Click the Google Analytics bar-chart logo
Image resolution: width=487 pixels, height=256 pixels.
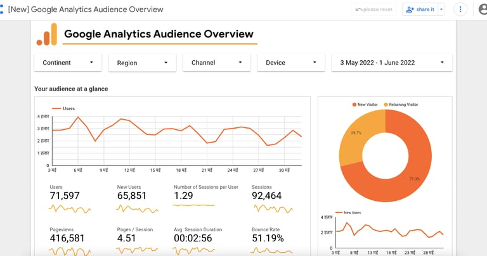tap(47, 34)
